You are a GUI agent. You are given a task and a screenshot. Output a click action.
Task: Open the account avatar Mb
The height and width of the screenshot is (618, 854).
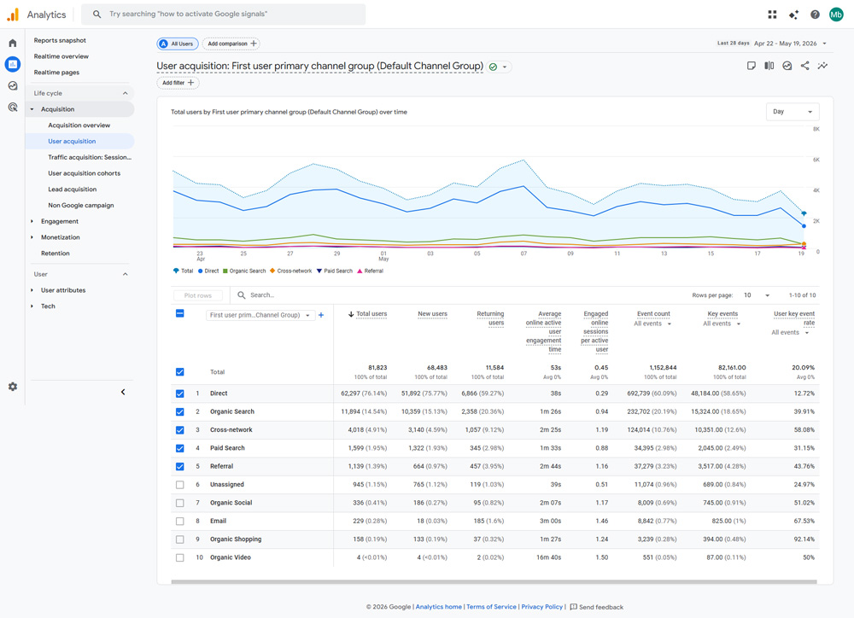[836, 15]
